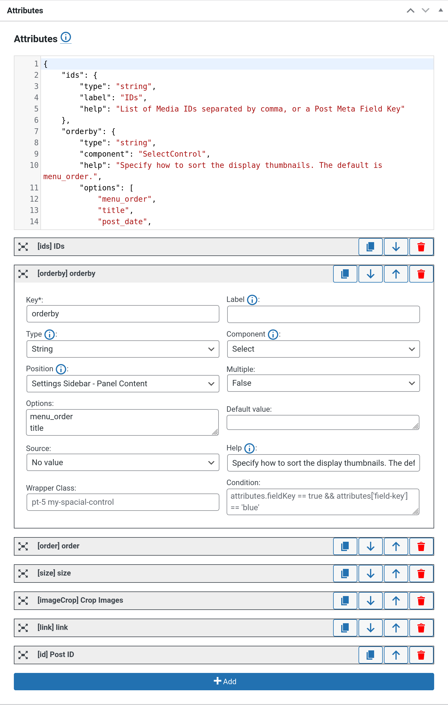The height and width of the screenshot is (705, 448).
Task: Show info for the Component field
Action: (273, 334)
